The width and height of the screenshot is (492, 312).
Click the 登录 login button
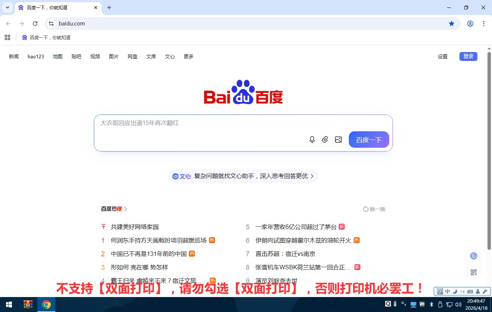click(468, 56)
